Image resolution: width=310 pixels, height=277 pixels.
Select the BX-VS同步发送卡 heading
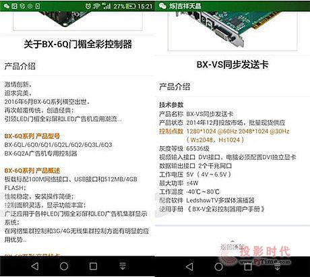[232, 65]
